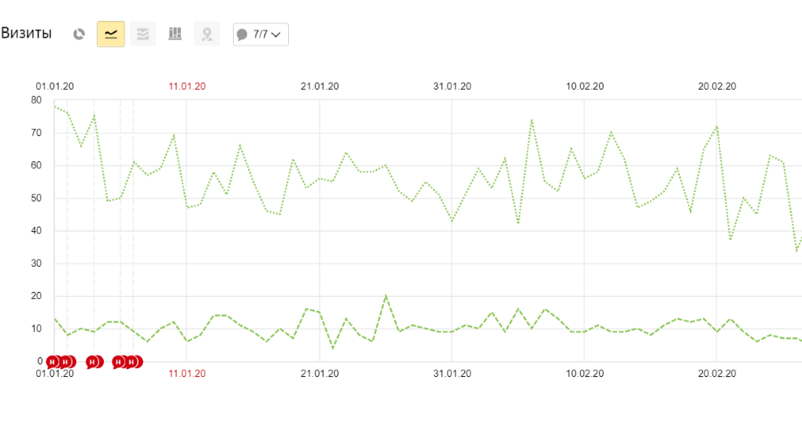Click the red 11.01.20 label on the top axis
The height and width of the screenshot is (439, 802).
coord(187,87)
